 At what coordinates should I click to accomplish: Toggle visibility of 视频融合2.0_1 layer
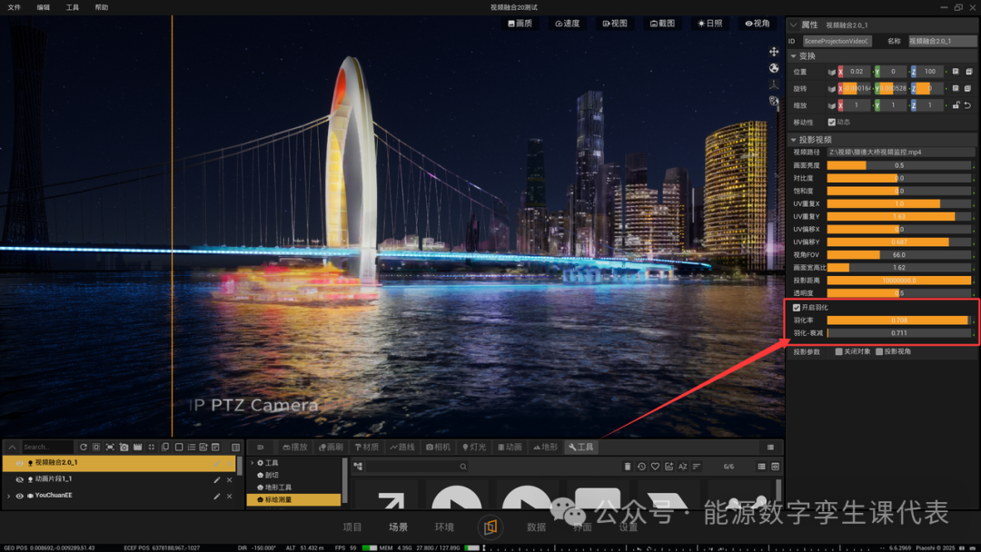pos(19,463)
